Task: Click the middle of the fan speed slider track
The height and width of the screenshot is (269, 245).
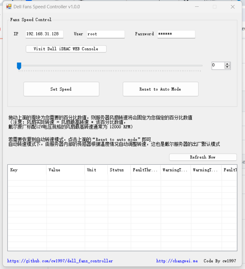Action: [x=110, y=65]
